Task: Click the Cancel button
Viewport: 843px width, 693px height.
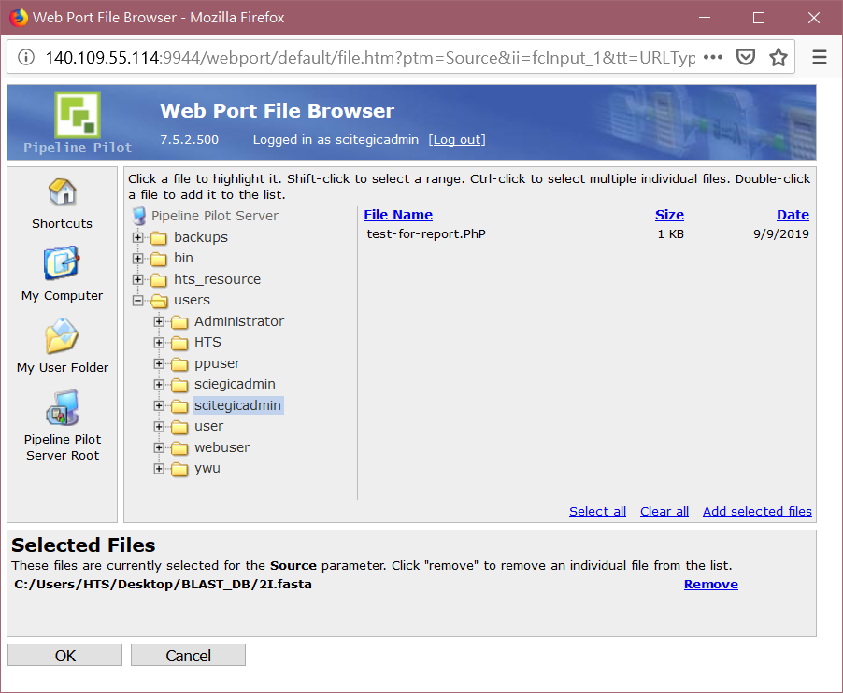Action: coord(188,656)
